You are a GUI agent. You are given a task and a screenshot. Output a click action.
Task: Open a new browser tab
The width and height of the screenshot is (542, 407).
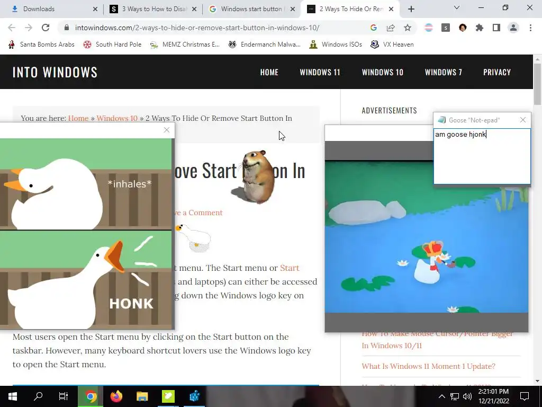pyautogui.click(x=411, y=9)
